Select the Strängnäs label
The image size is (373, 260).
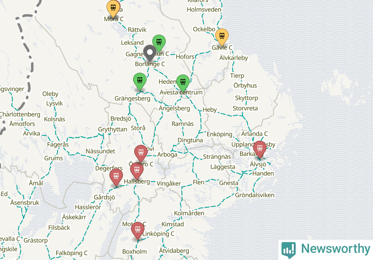point(217,157)
